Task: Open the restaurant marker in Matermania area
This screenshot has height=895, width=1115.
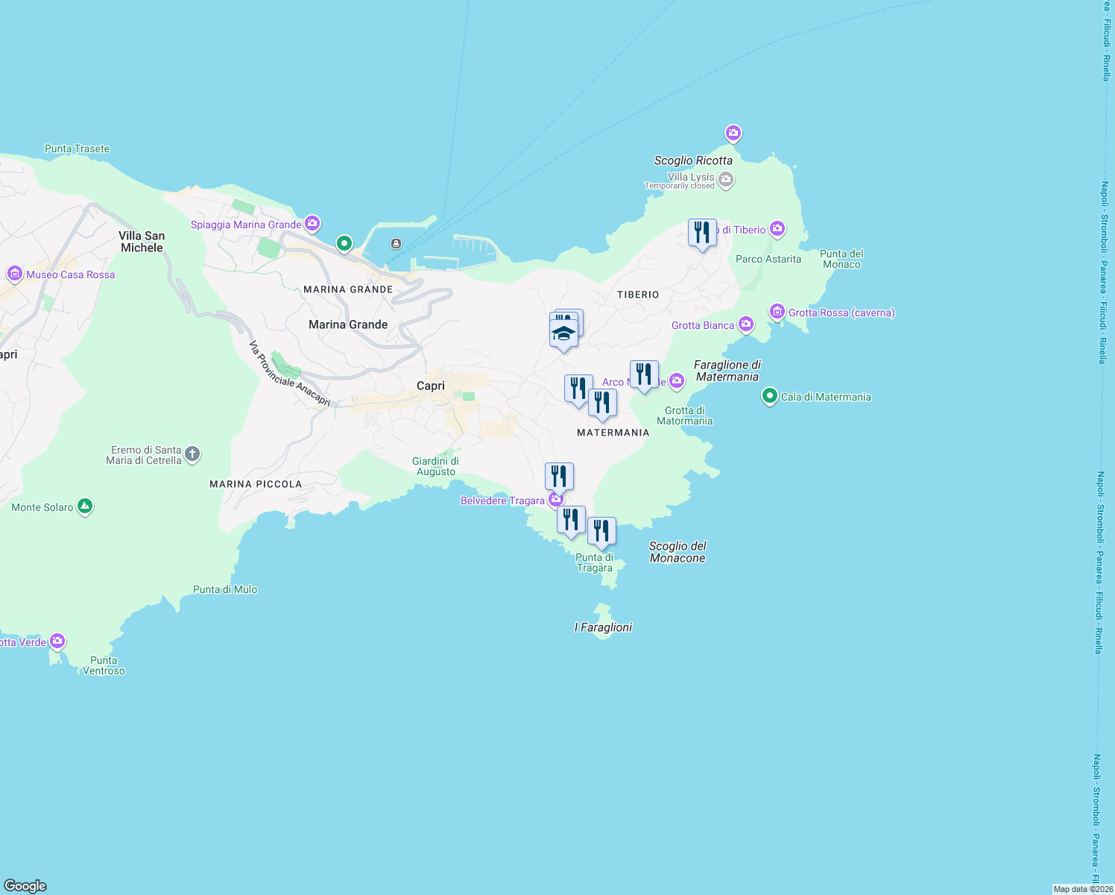Action: tap(602, 401)
